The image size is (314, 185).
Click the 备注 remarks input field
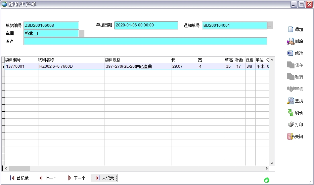pos(145,41)
